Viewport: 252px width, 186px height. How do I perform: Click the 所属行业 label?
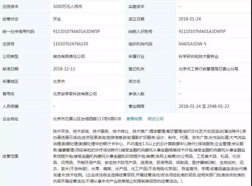[x=136, y=56]
